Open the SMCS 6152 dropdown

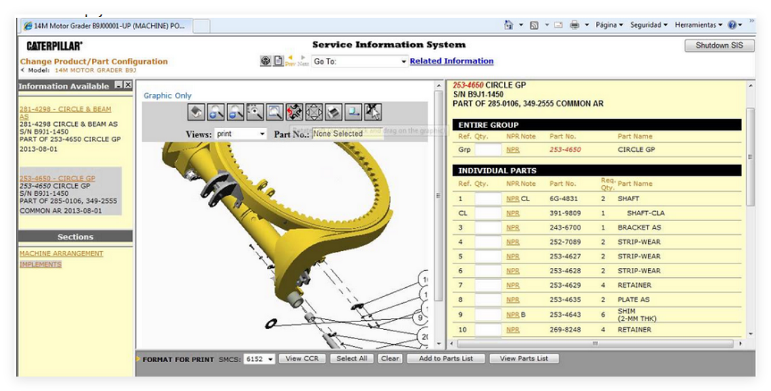tap(259, 359)
